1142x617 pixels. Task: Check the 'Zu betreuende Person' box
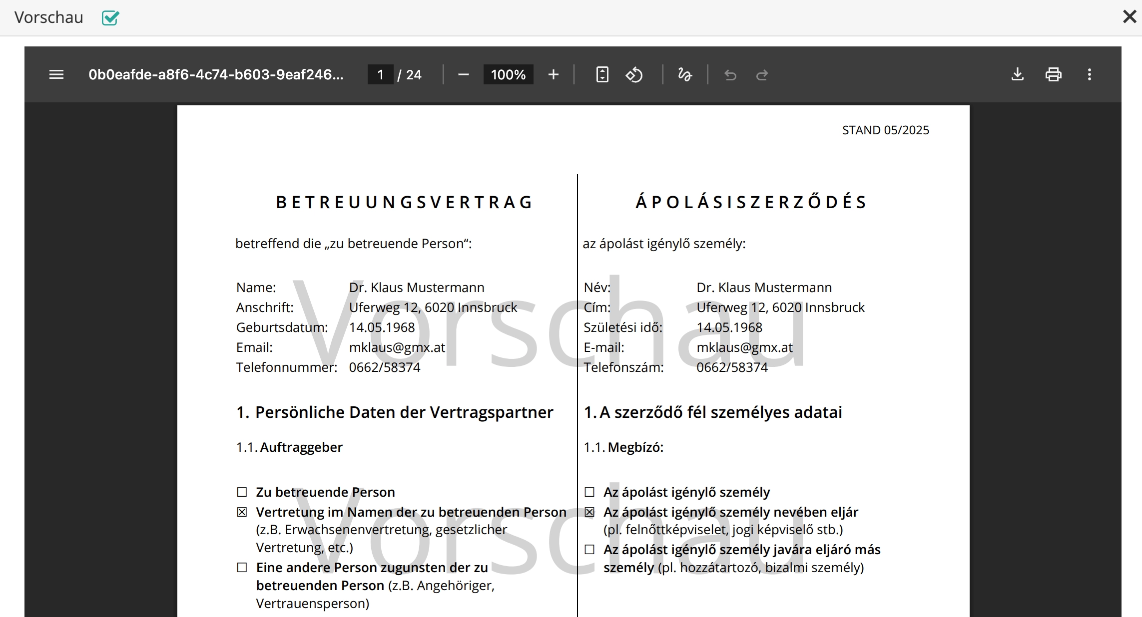[x=242, y=492]
